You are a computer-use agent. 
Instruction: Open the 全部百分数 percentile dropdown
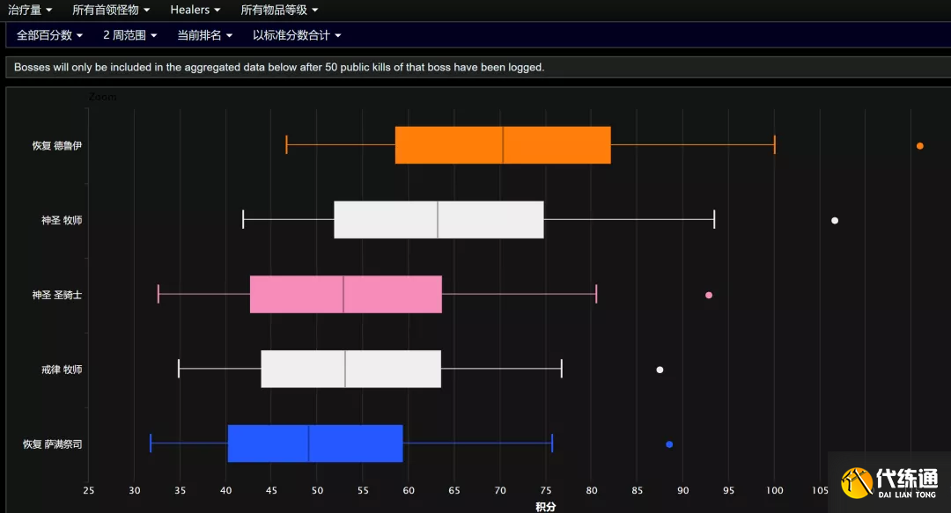[49, 35]
